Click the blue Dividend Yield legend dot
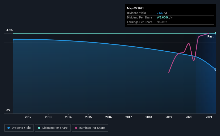Image resolution: width=220 pixels, height=136 pixels. coord(9,128)
